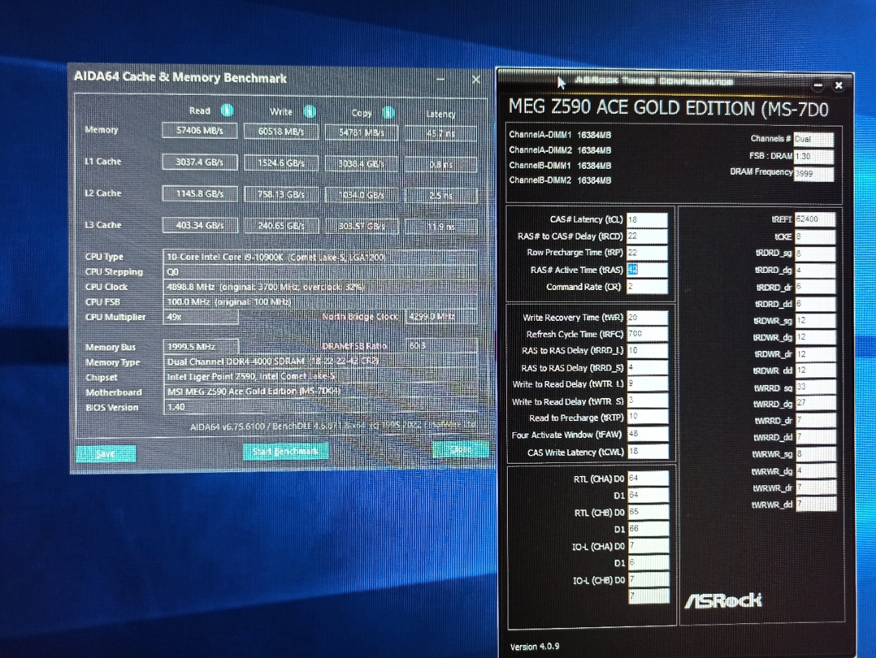Screen dimensions: 876x658
Task: Click the CPU Type field in AIDA64
Action: (320, 257)
